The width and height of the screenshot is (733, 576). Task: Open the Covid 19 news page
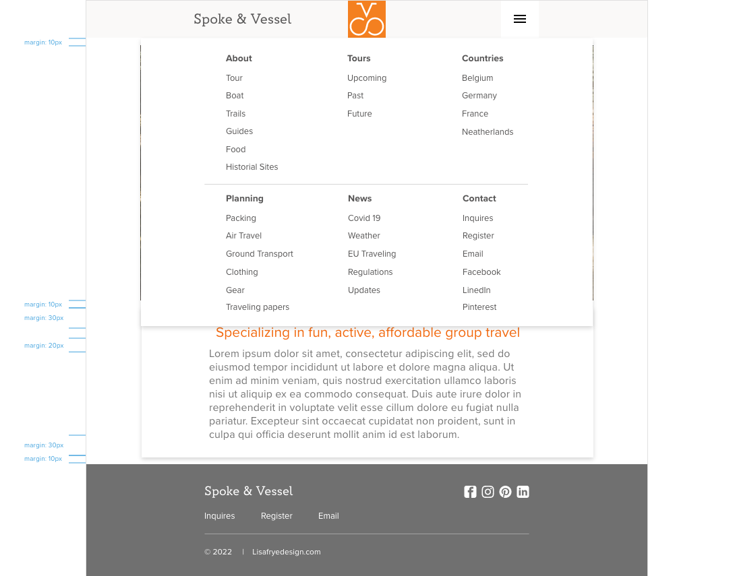click(x=364, y=218)
